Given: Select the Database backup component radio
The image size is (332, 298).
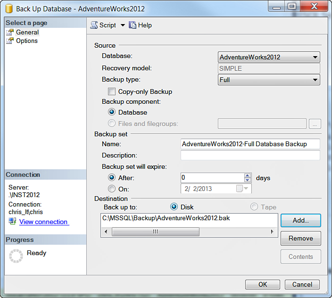Looking at the screenshot, I should click(x=112, y=112).
